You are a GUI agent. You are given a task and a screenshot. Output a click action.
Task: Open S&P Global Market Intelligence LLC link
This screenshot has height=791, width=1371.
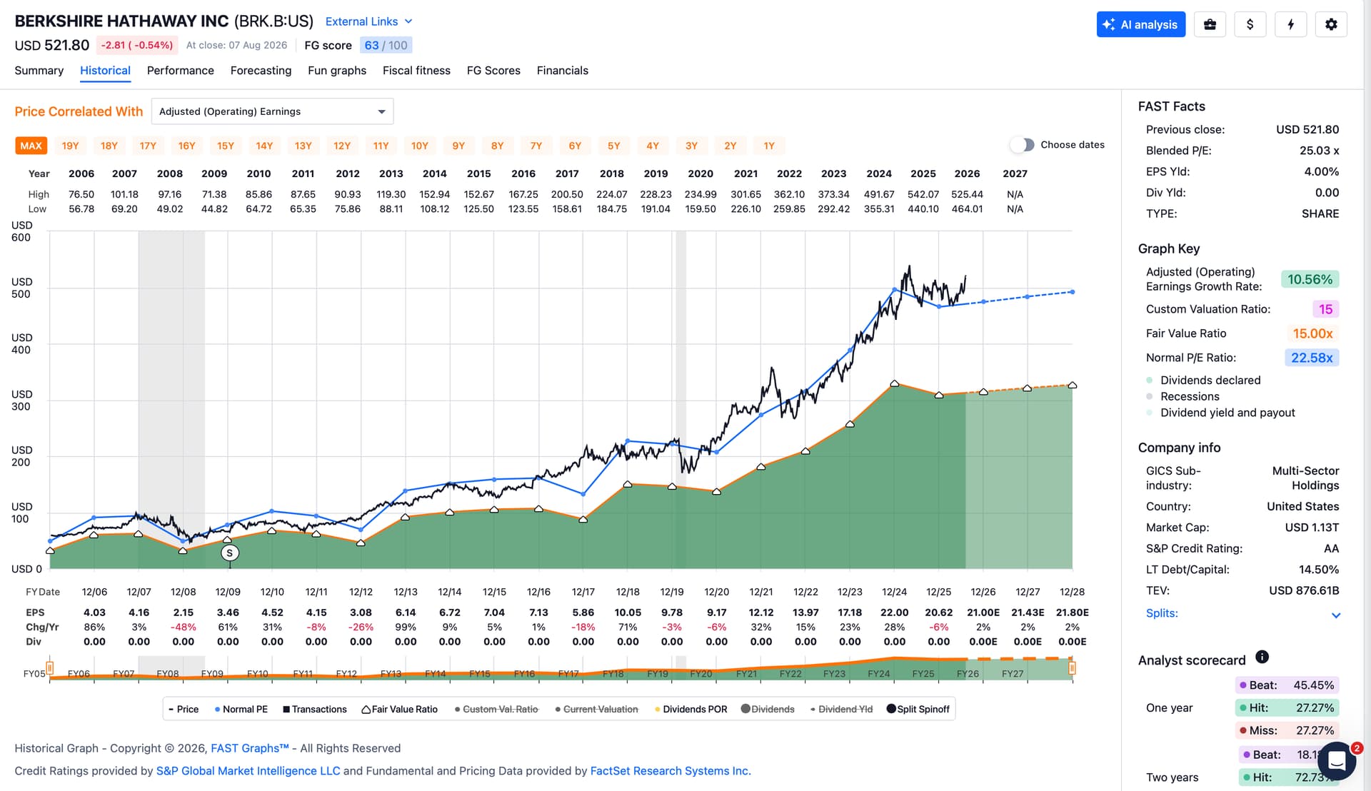tap(248, 771)
